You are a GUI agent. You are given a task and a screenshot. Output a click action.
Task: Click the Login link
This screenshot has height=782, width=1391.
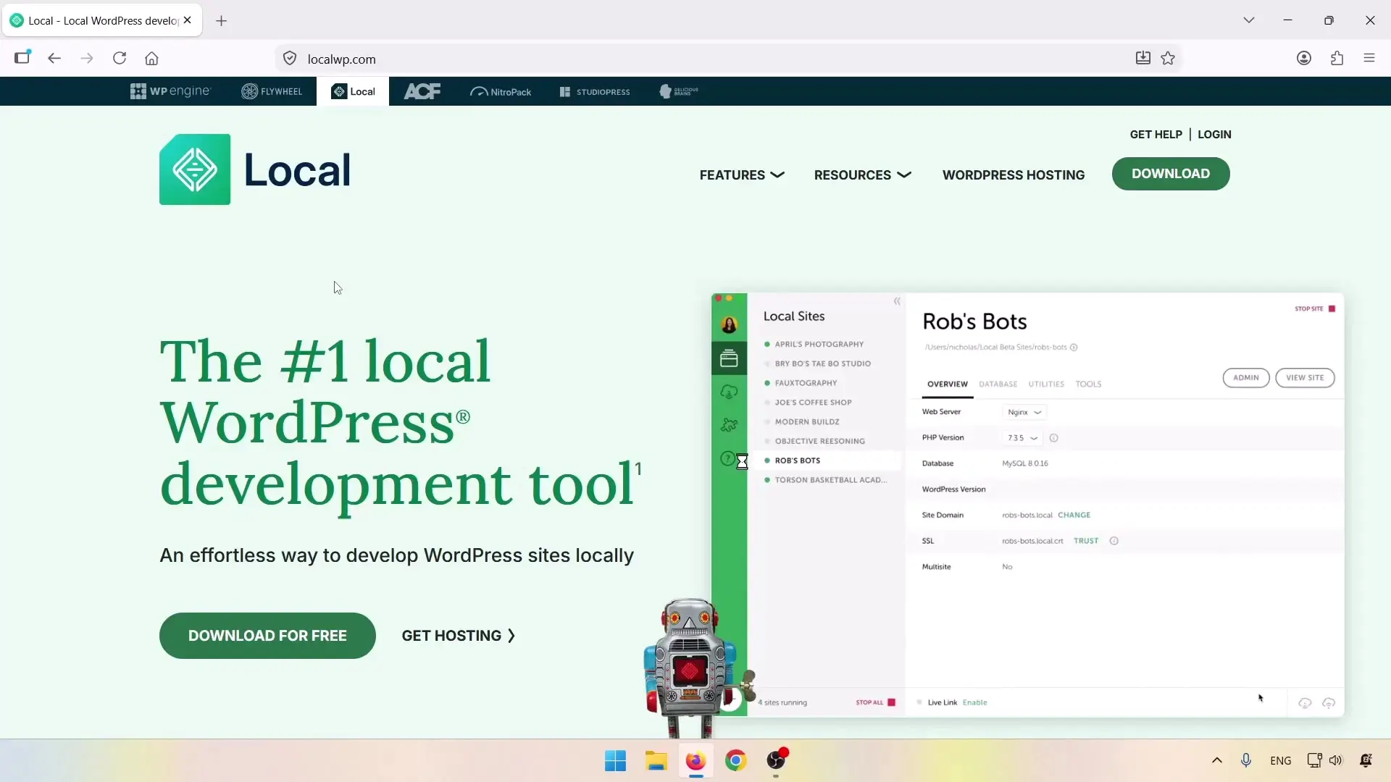pyautogui.click(x=1214, y=135)
